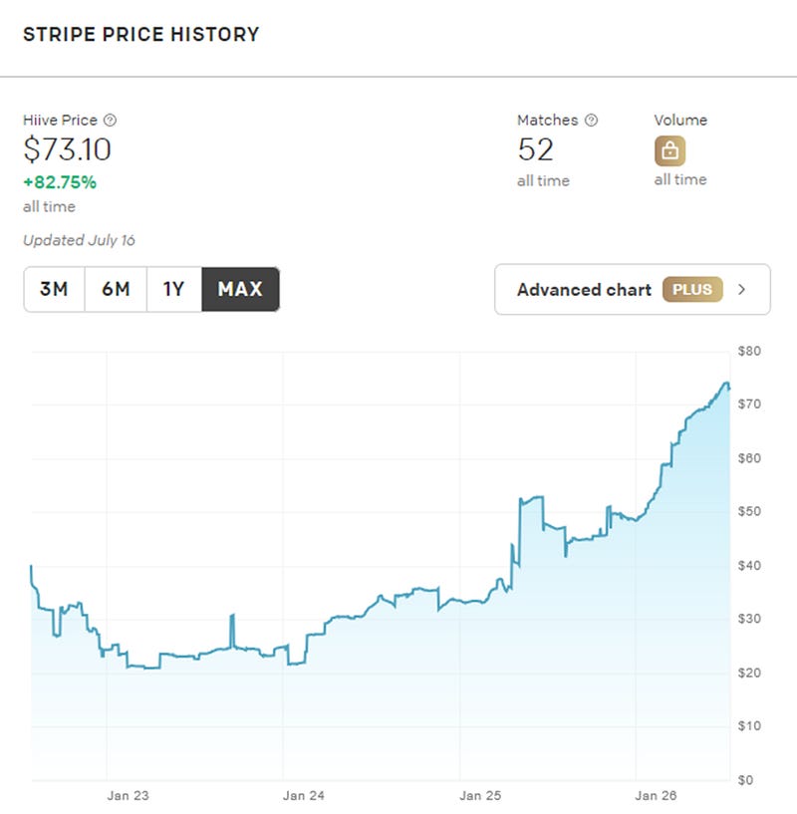Select the MAX time range

(240, 289)
